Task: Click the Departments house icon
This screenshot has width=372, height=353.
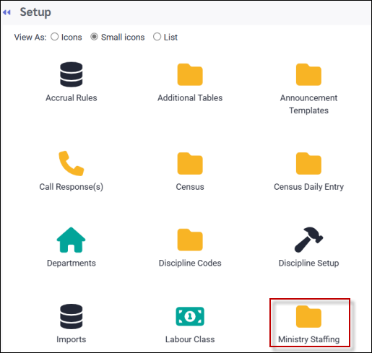Action: coord(71,240)
